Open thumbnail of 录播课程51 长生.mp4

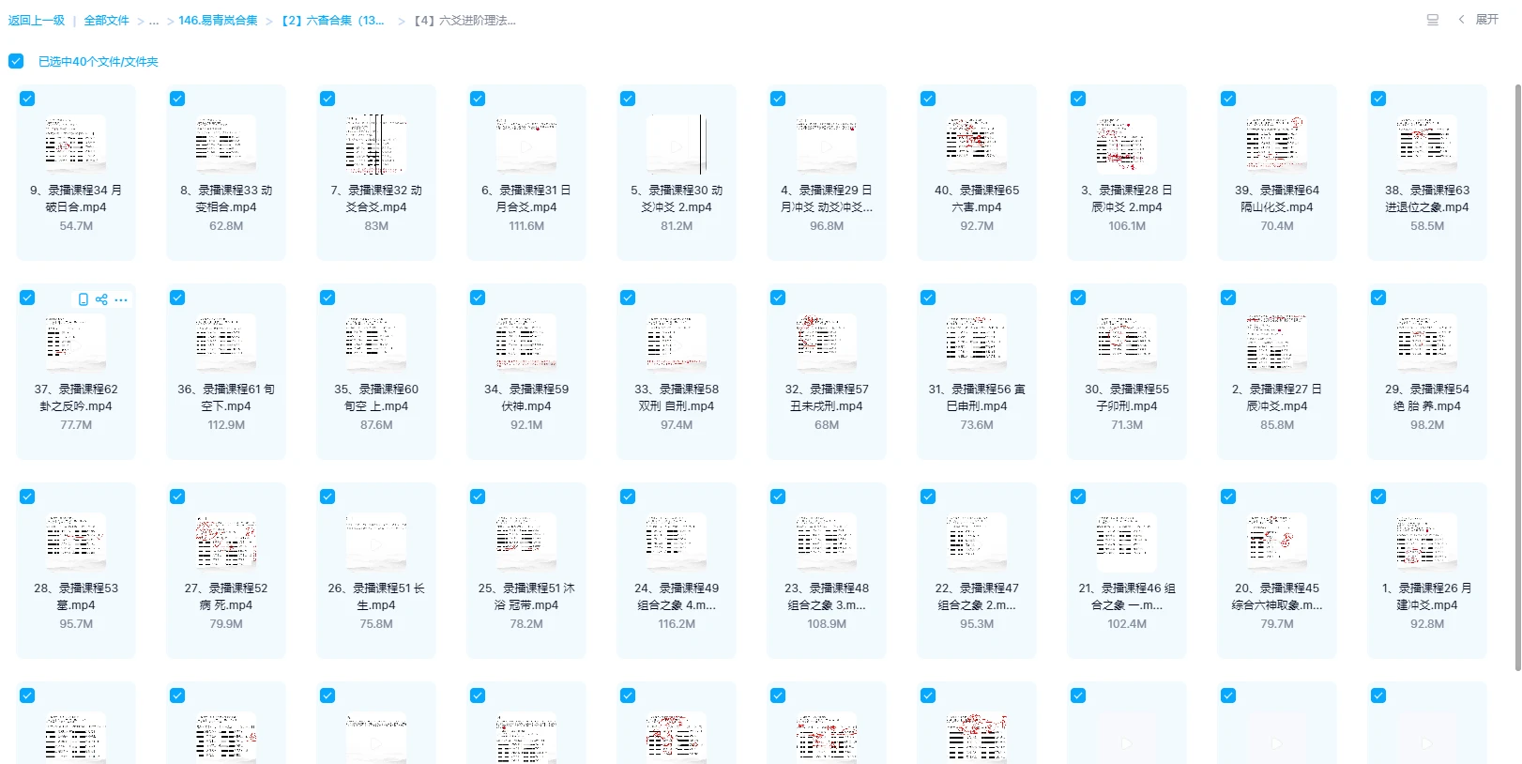pos(376,542)
